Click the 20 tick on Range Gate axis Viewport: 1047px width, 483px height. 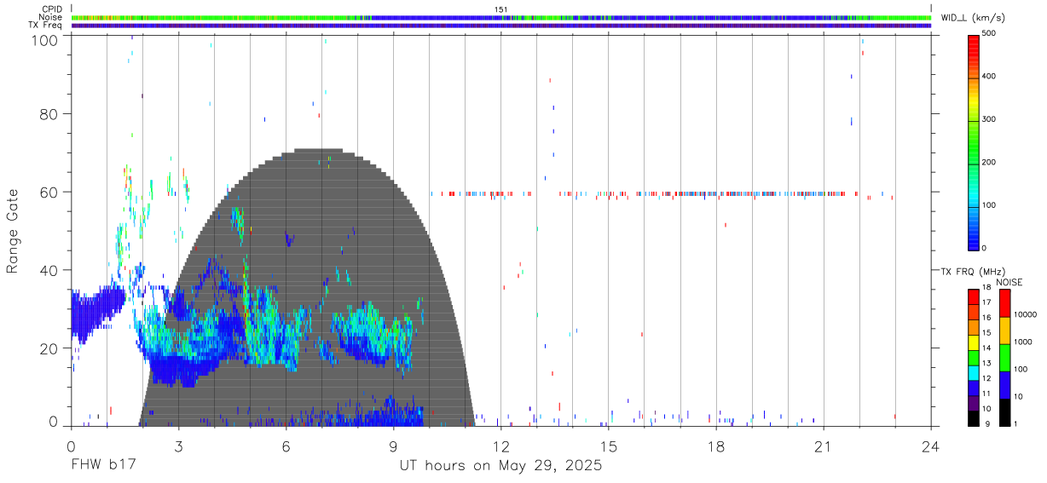[x=49, y=348]
